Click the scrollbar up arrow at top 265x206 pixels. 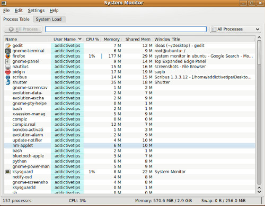click(259, 38)
